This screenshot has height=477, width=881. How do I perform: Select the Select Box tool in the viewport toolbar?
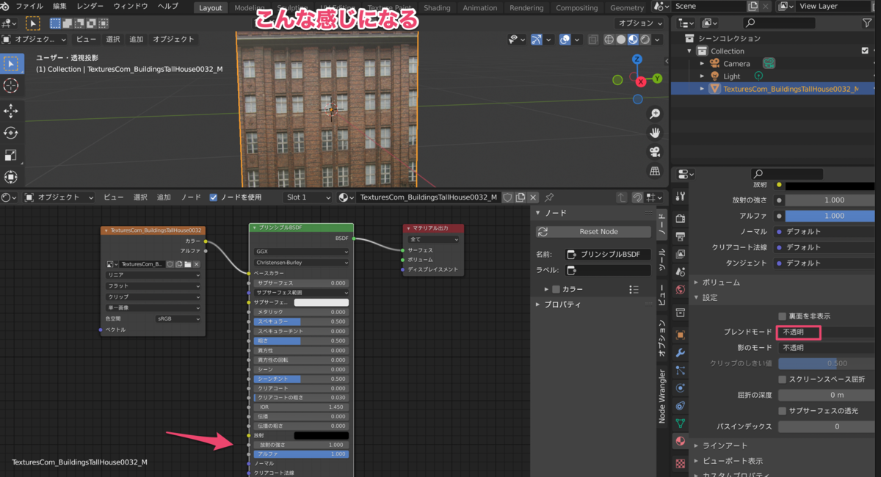coord(11,64)
